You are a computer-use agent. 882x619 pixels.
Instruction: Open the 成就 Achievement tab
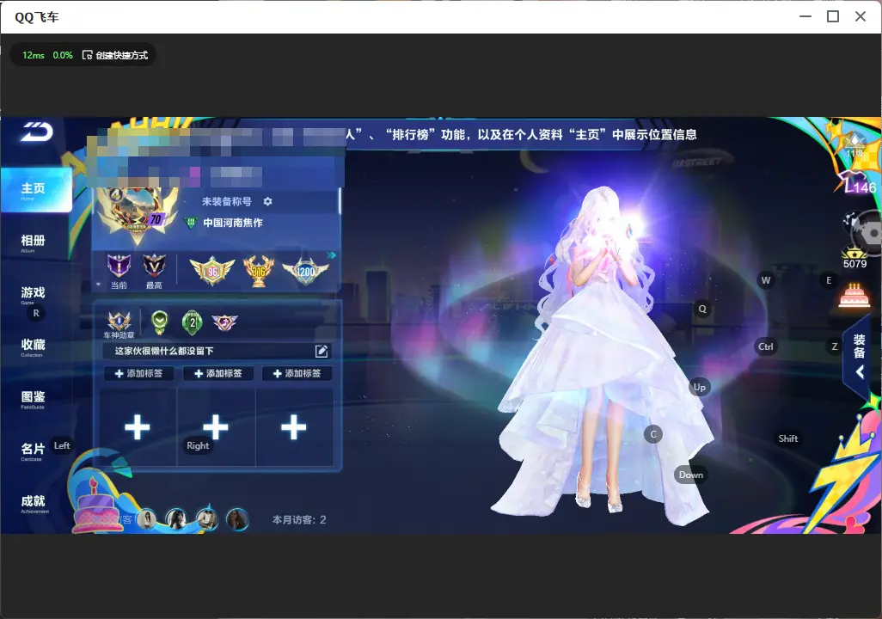[x=34, y=503]
